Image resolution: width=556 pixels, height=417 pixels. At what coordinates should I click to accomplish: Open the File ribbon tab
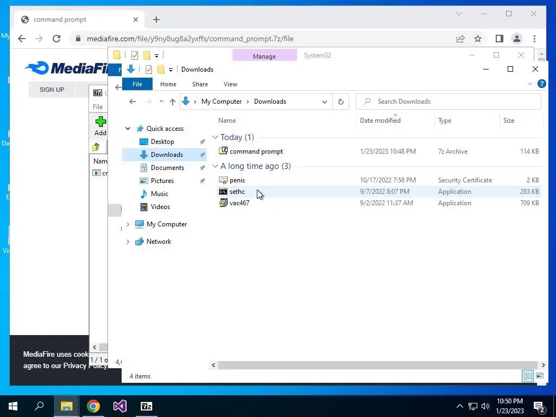137,84
